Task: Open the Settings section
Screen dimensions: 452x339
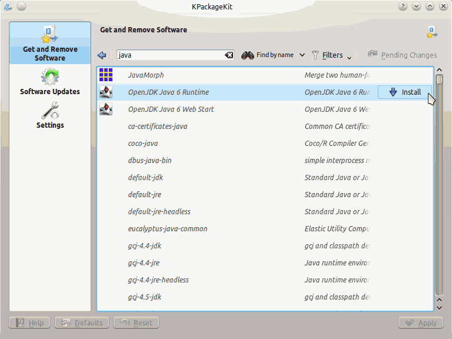Action: point(50,115)
